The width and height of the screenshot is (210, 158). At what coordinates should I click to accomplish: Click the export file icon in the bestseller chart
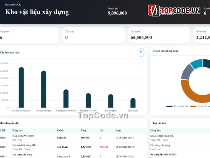[141, 52]
